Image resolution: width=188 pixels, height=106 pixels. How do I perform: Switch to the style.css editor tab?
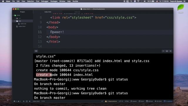point(78,12)
